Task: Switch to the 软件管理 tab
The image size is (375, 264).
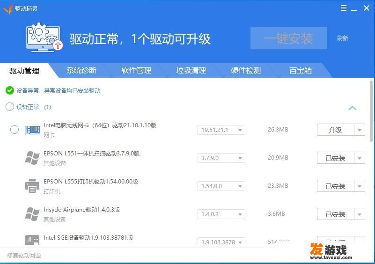Action: point(136,71)
